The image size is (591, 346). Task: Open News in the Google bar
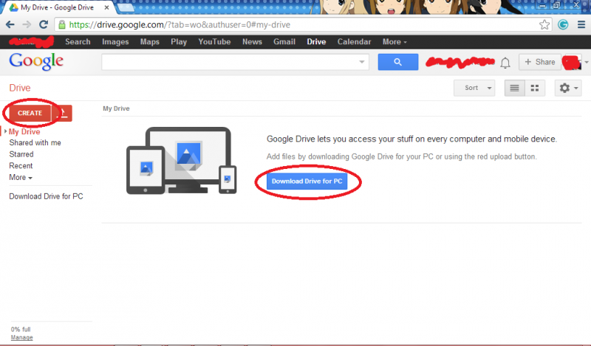click(x=252, y=42)
